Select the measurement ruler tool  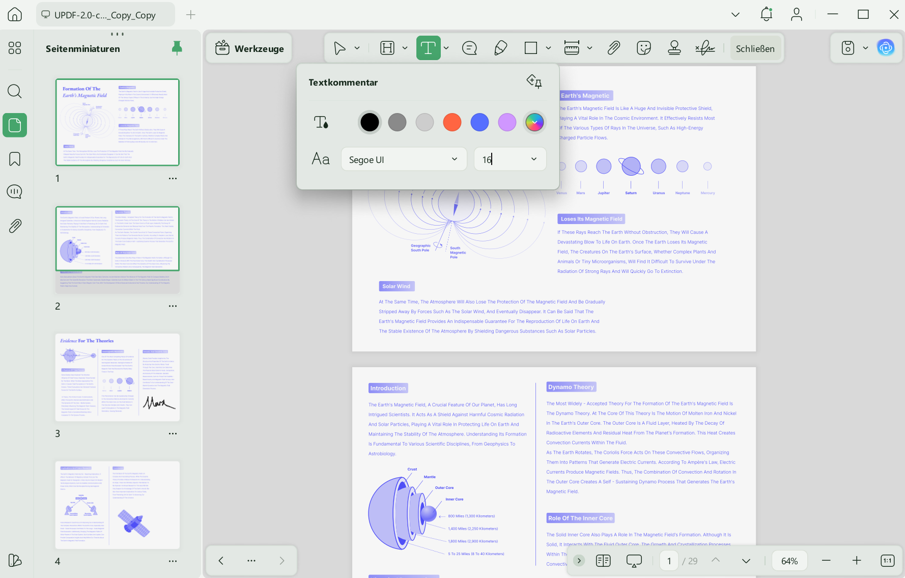(x=572, y=48)
